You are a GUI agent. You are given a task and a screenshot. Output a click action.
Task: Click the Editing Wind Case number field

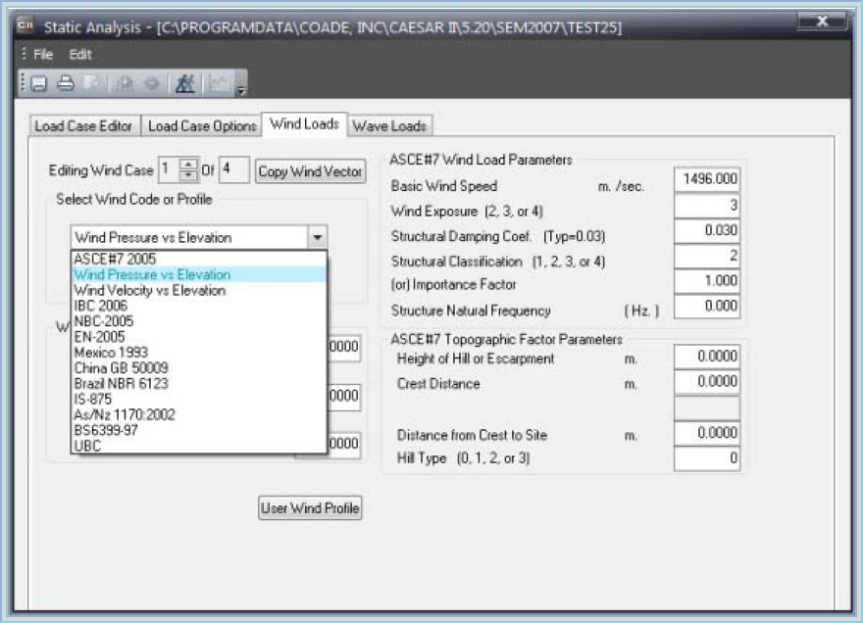coord(170,169)
